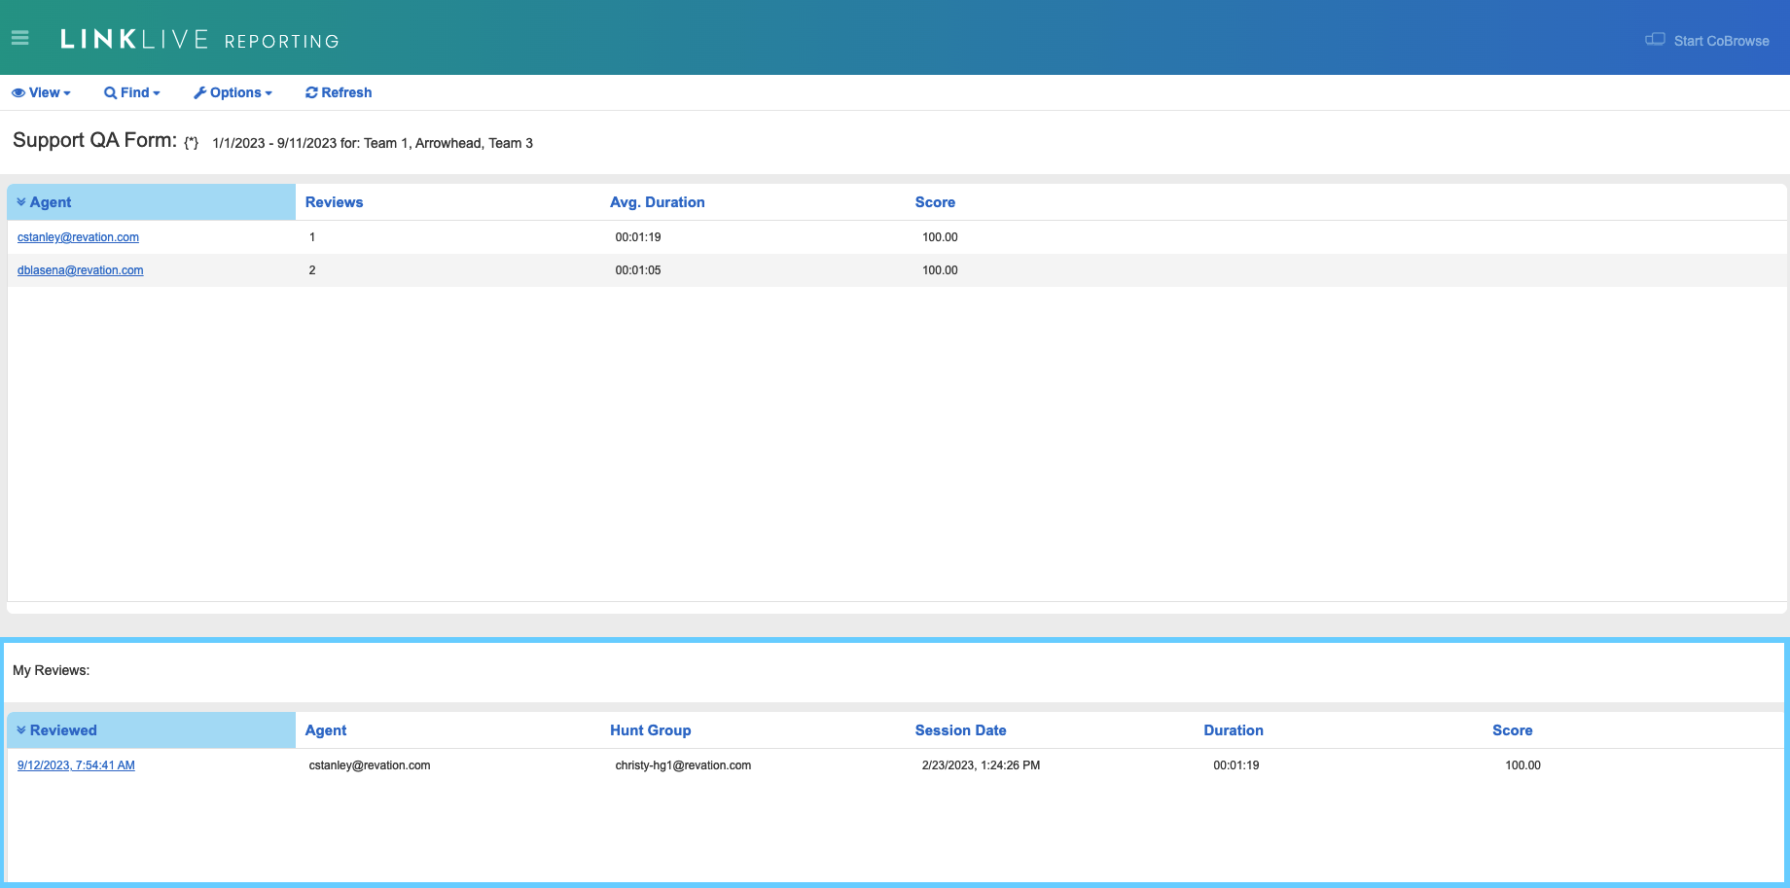The width and height of the screenshot is (1790, 888).
Task: Toggle sort chevron on Reviewed column header
Action: point(21,730)
